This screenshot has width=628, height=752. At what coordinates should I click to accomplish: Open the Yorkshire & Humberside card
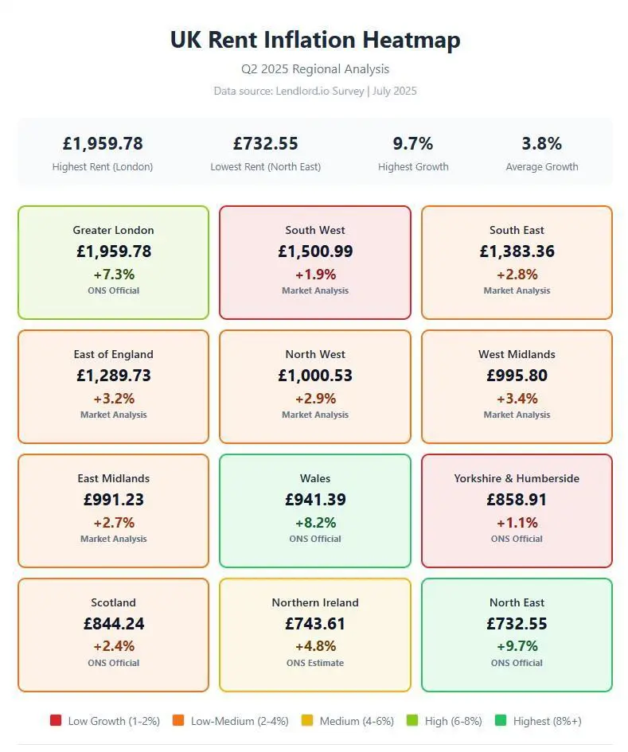pyautogui.click(x=517, y=510)
